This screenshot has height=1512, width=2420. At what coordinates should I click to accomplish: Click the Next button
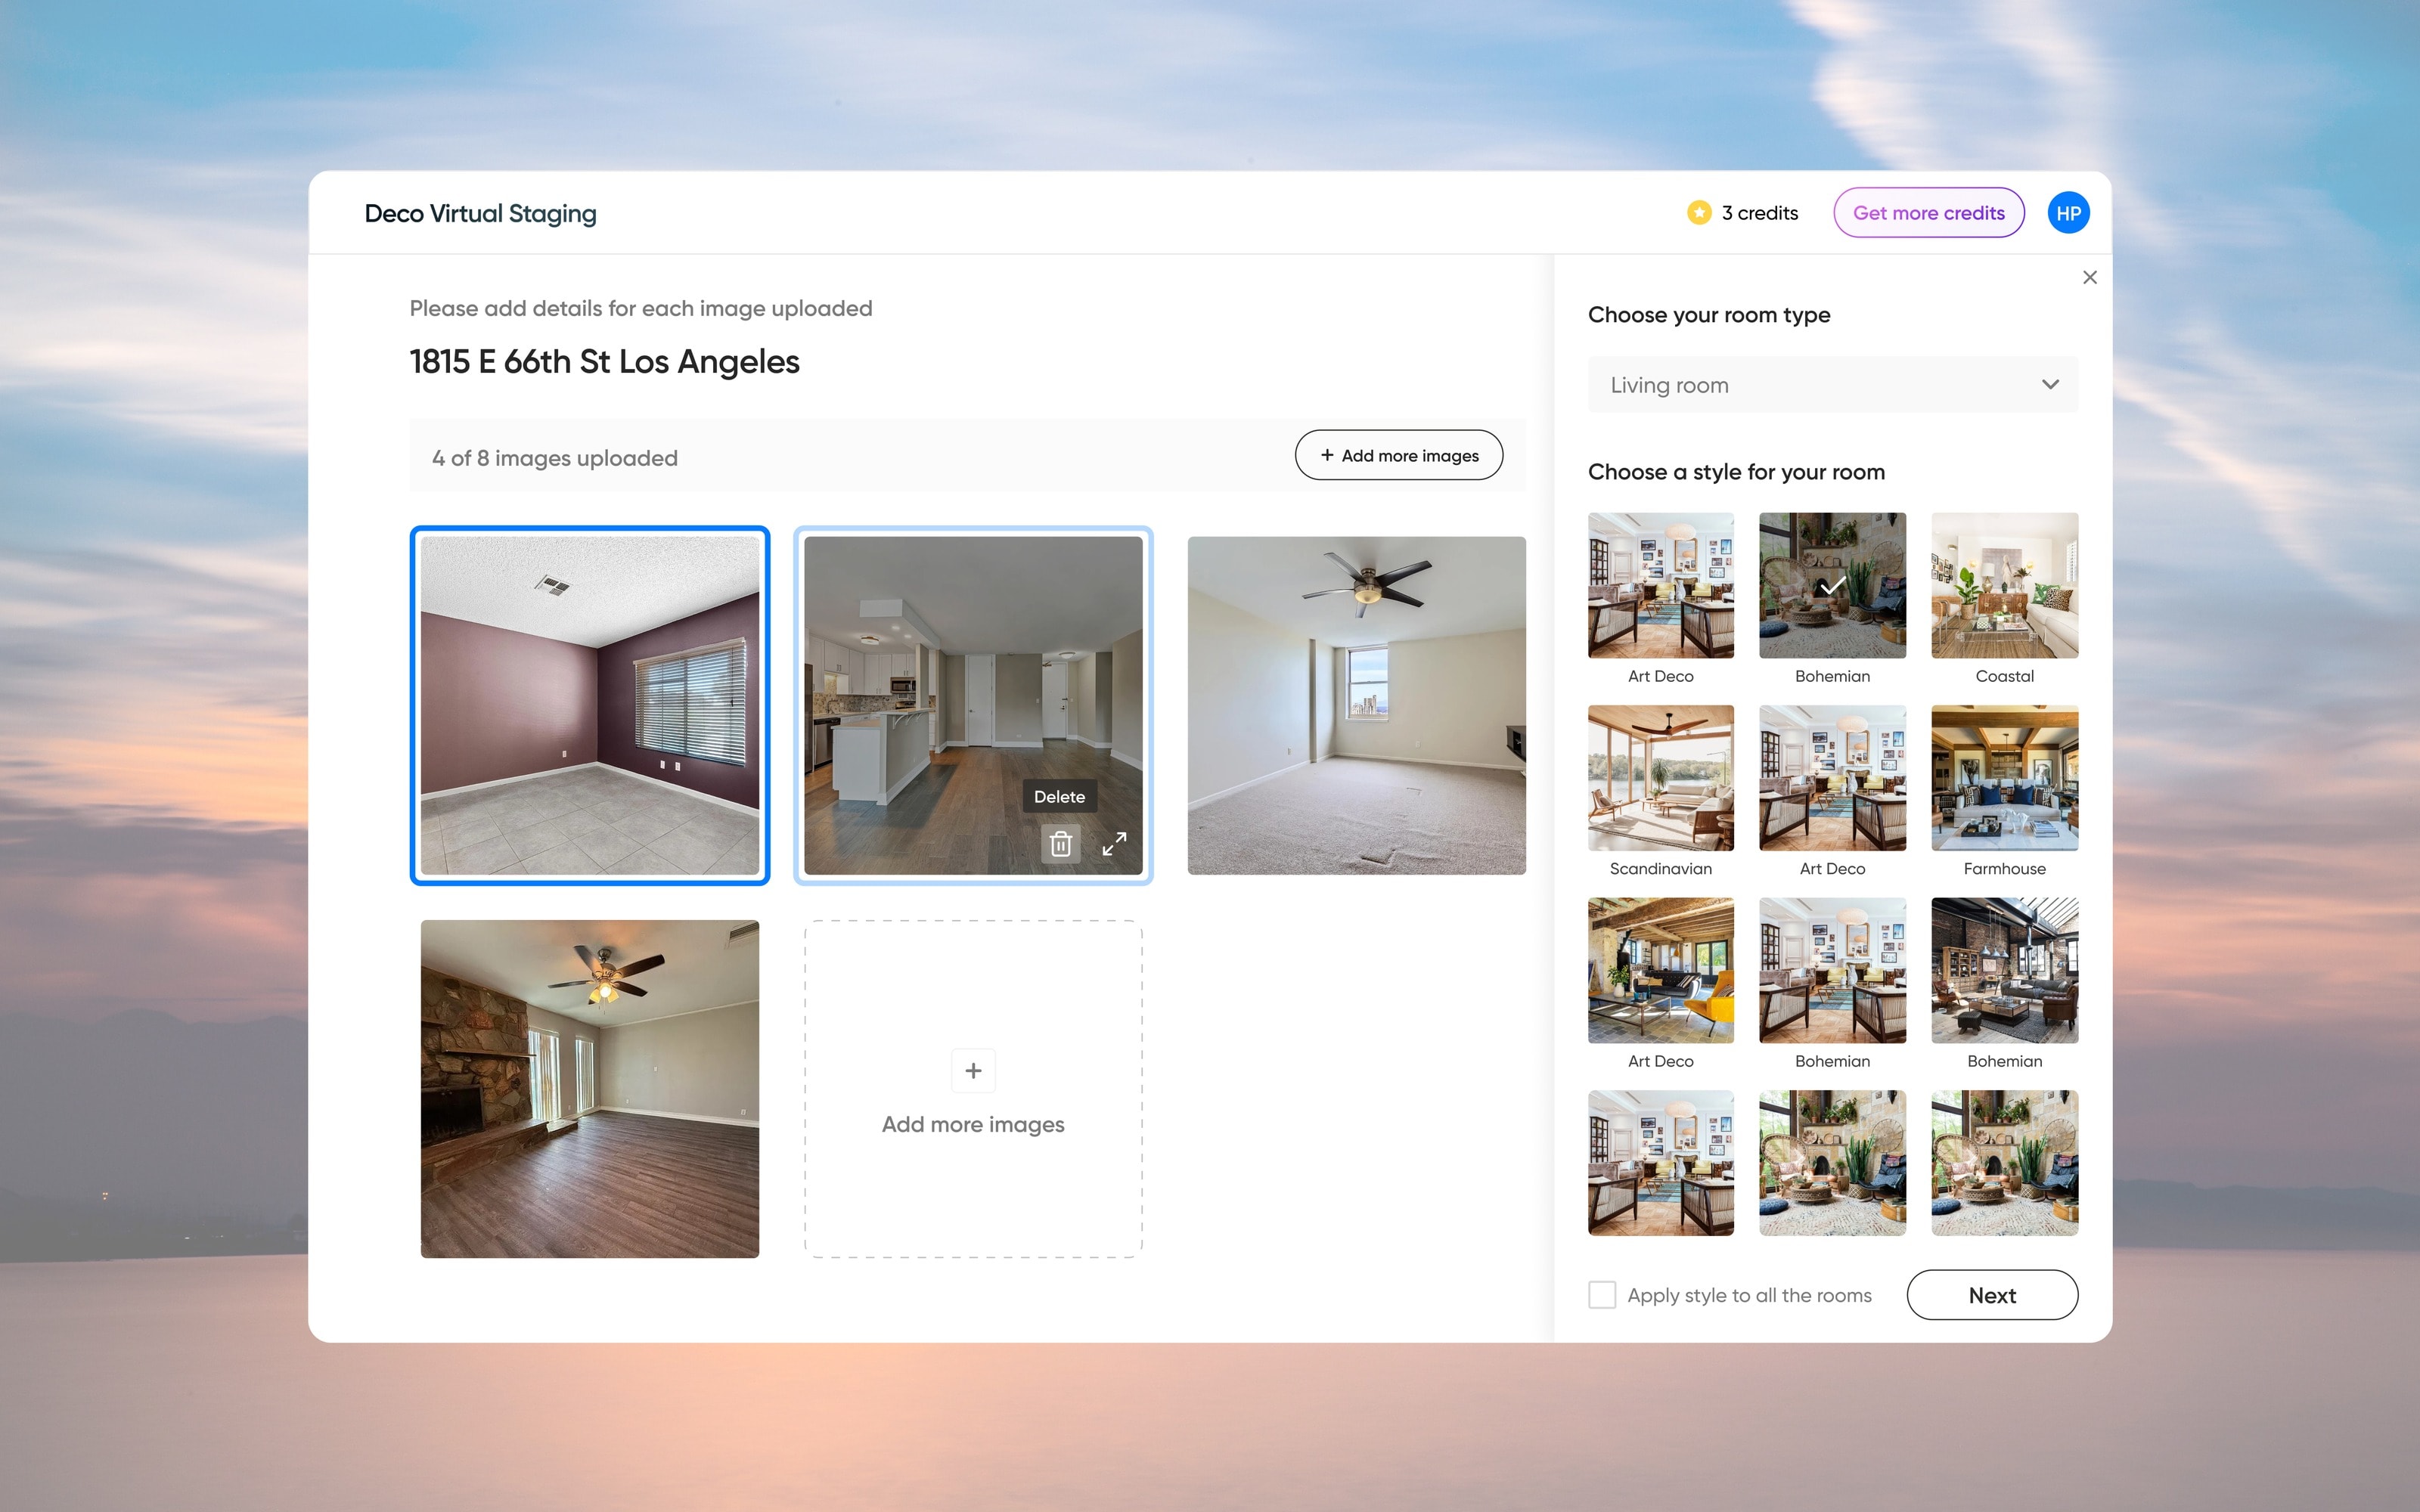click(1992, 1295)
